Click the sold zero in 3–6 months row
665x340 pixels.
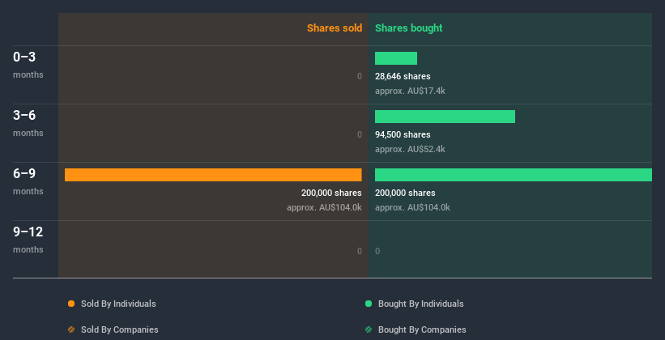coord(360,134)
